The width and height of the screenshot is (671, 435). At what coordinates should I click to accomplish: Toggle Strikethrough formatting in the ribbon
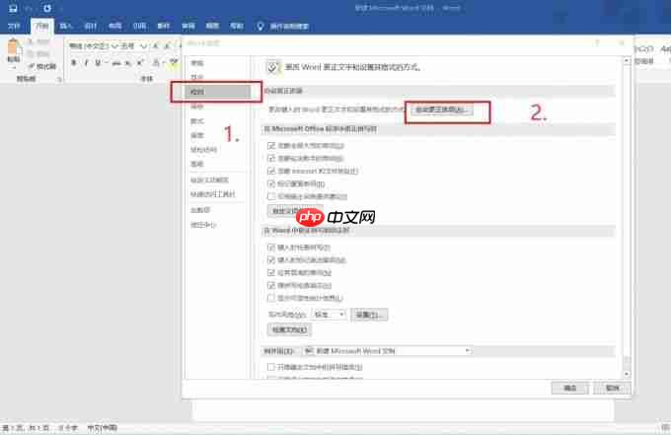[116, 63]
